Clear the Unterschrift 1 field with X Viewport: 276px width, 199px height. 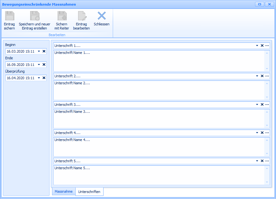tap(262, 46)
